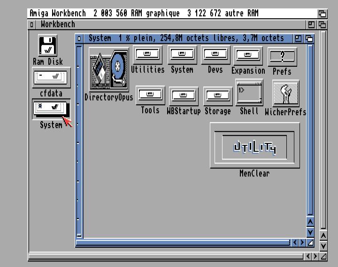
Task: Select the cfdata drive icon
Action: (x=51, y=78)
